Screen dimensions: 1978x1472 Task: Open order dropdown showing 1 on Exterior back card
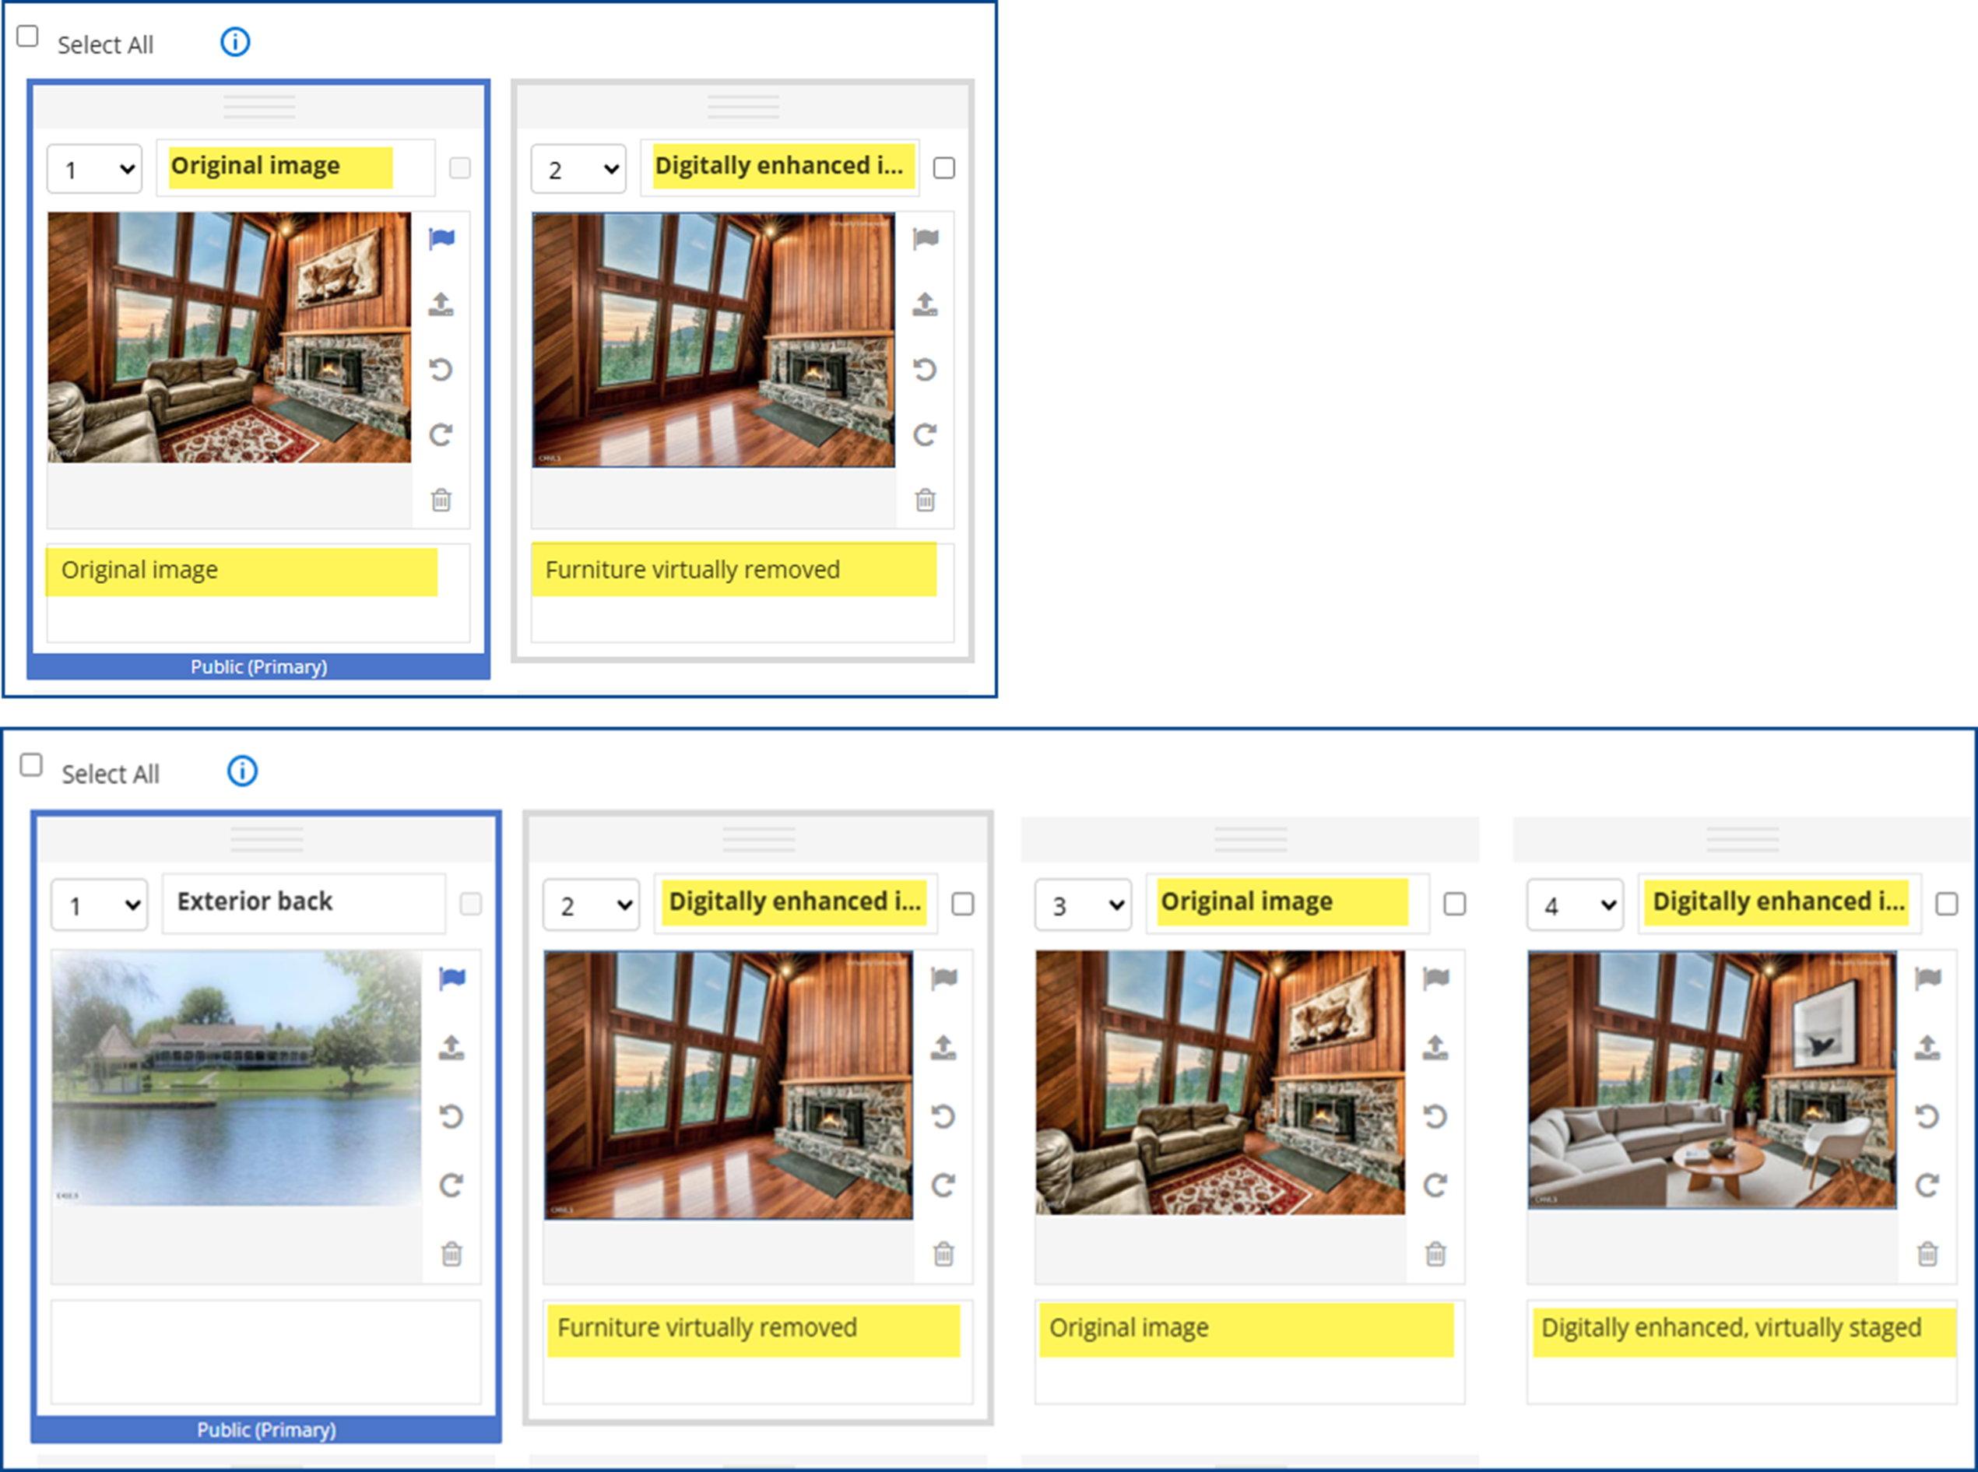tap(99, 905)
